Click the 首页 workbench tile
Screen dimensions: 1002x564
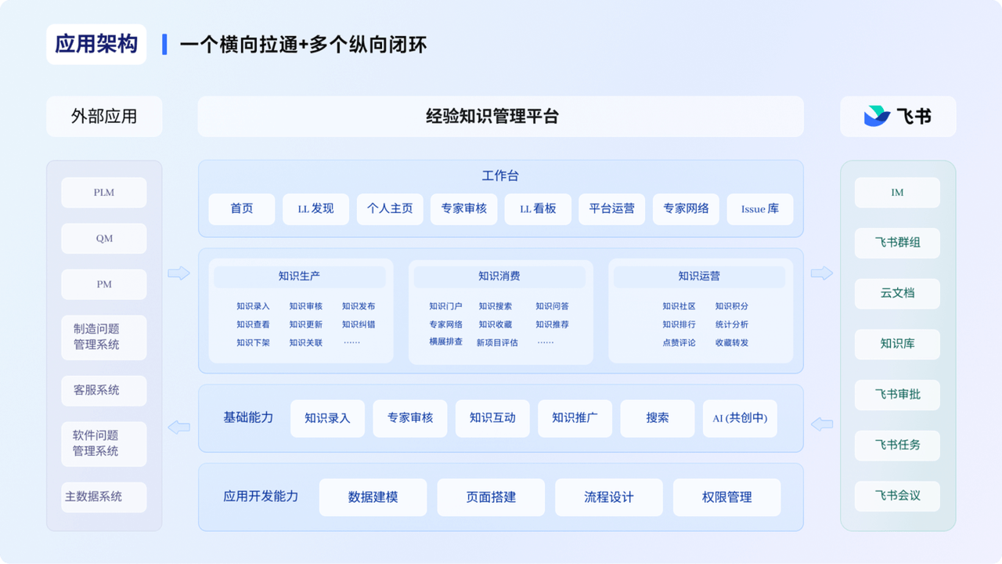(x=242, y=209)
